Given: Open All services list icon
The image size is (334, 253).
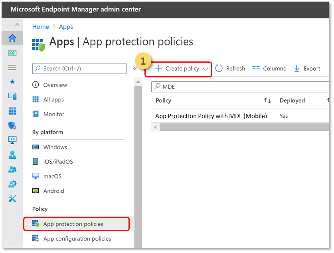Looking at the screenshot, I should click(x=12, y=67).
